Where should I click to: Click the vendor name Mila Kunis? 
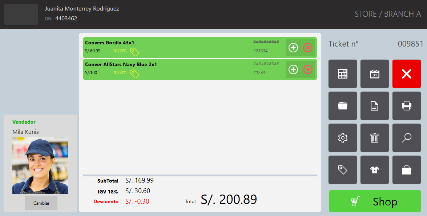coord(25,132)
